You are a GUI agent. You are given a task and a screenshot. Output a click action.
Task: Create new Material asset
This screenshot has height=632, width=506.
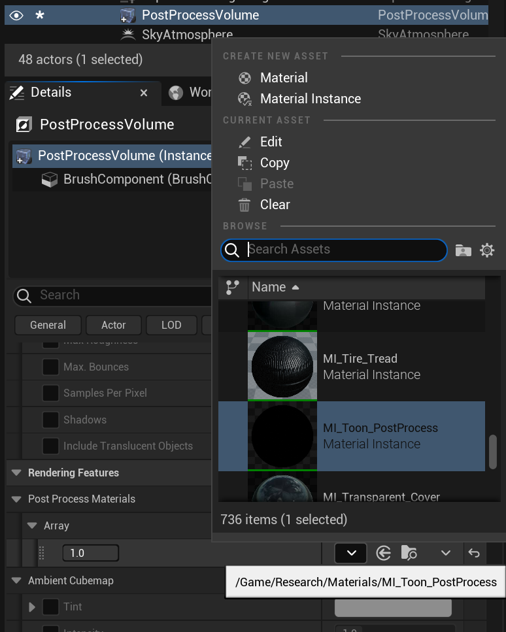coord(284,78)
